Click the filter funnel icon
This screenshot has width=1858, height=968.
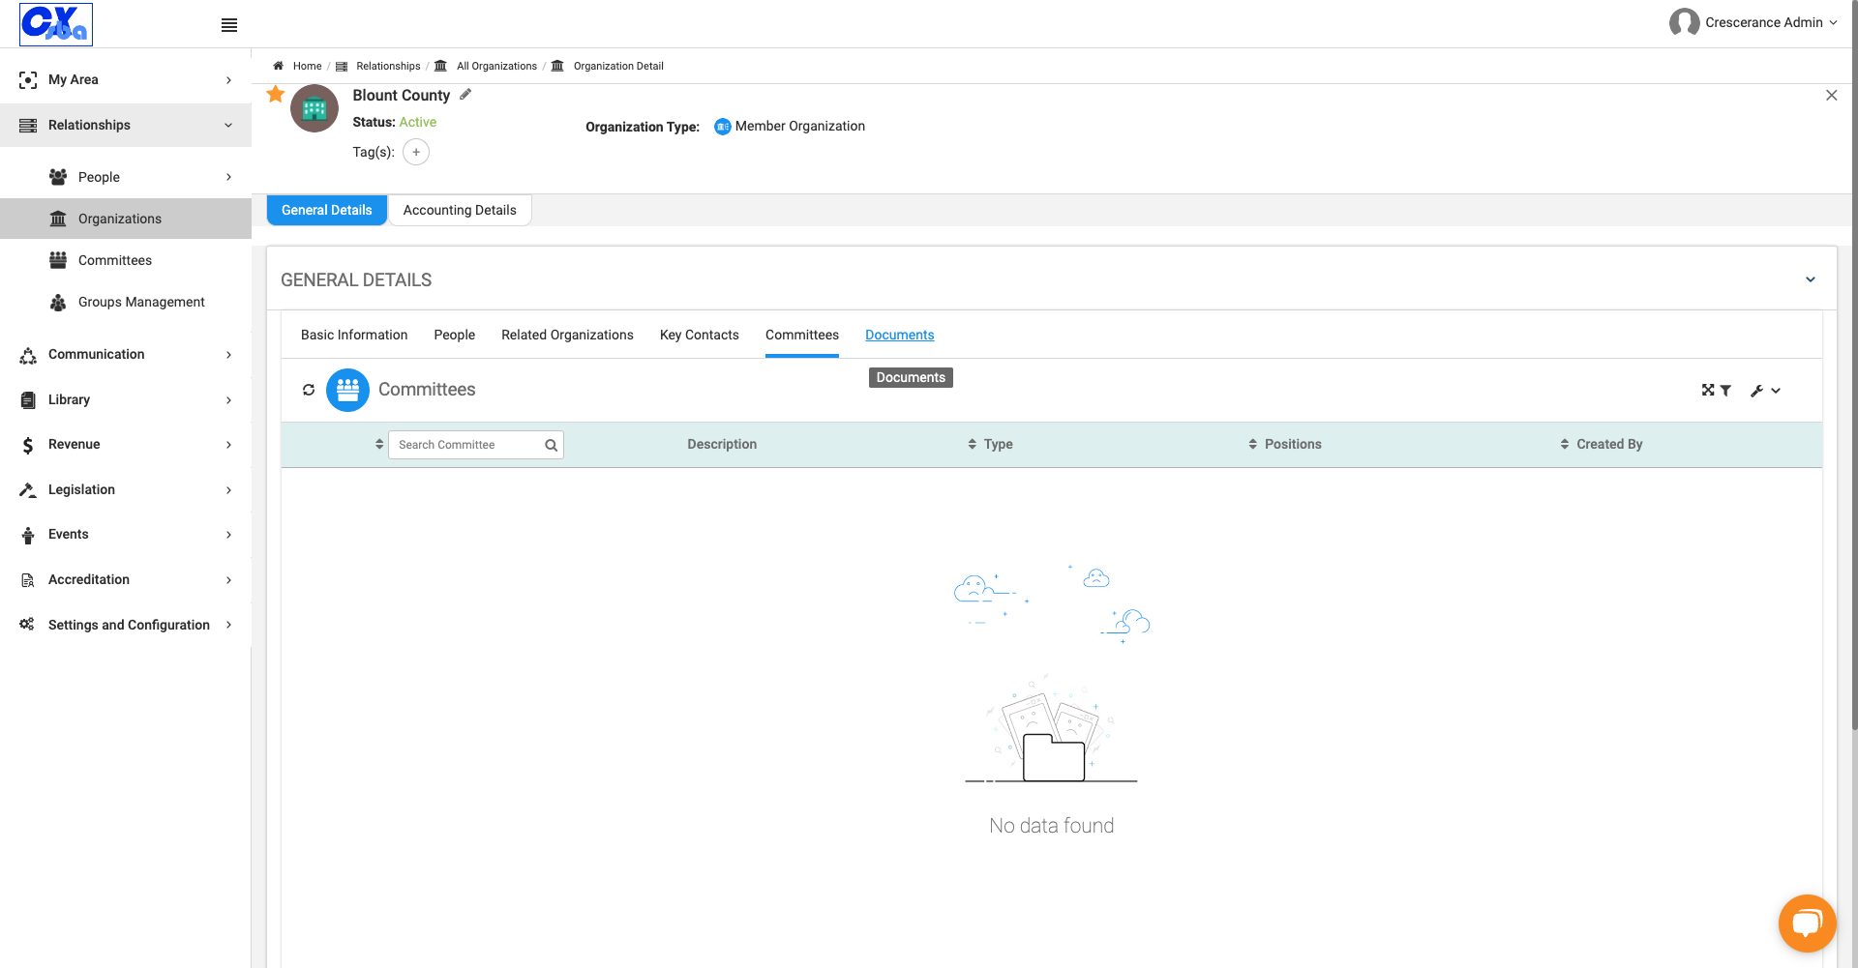pyautogui.click(x=1725, y=391)
